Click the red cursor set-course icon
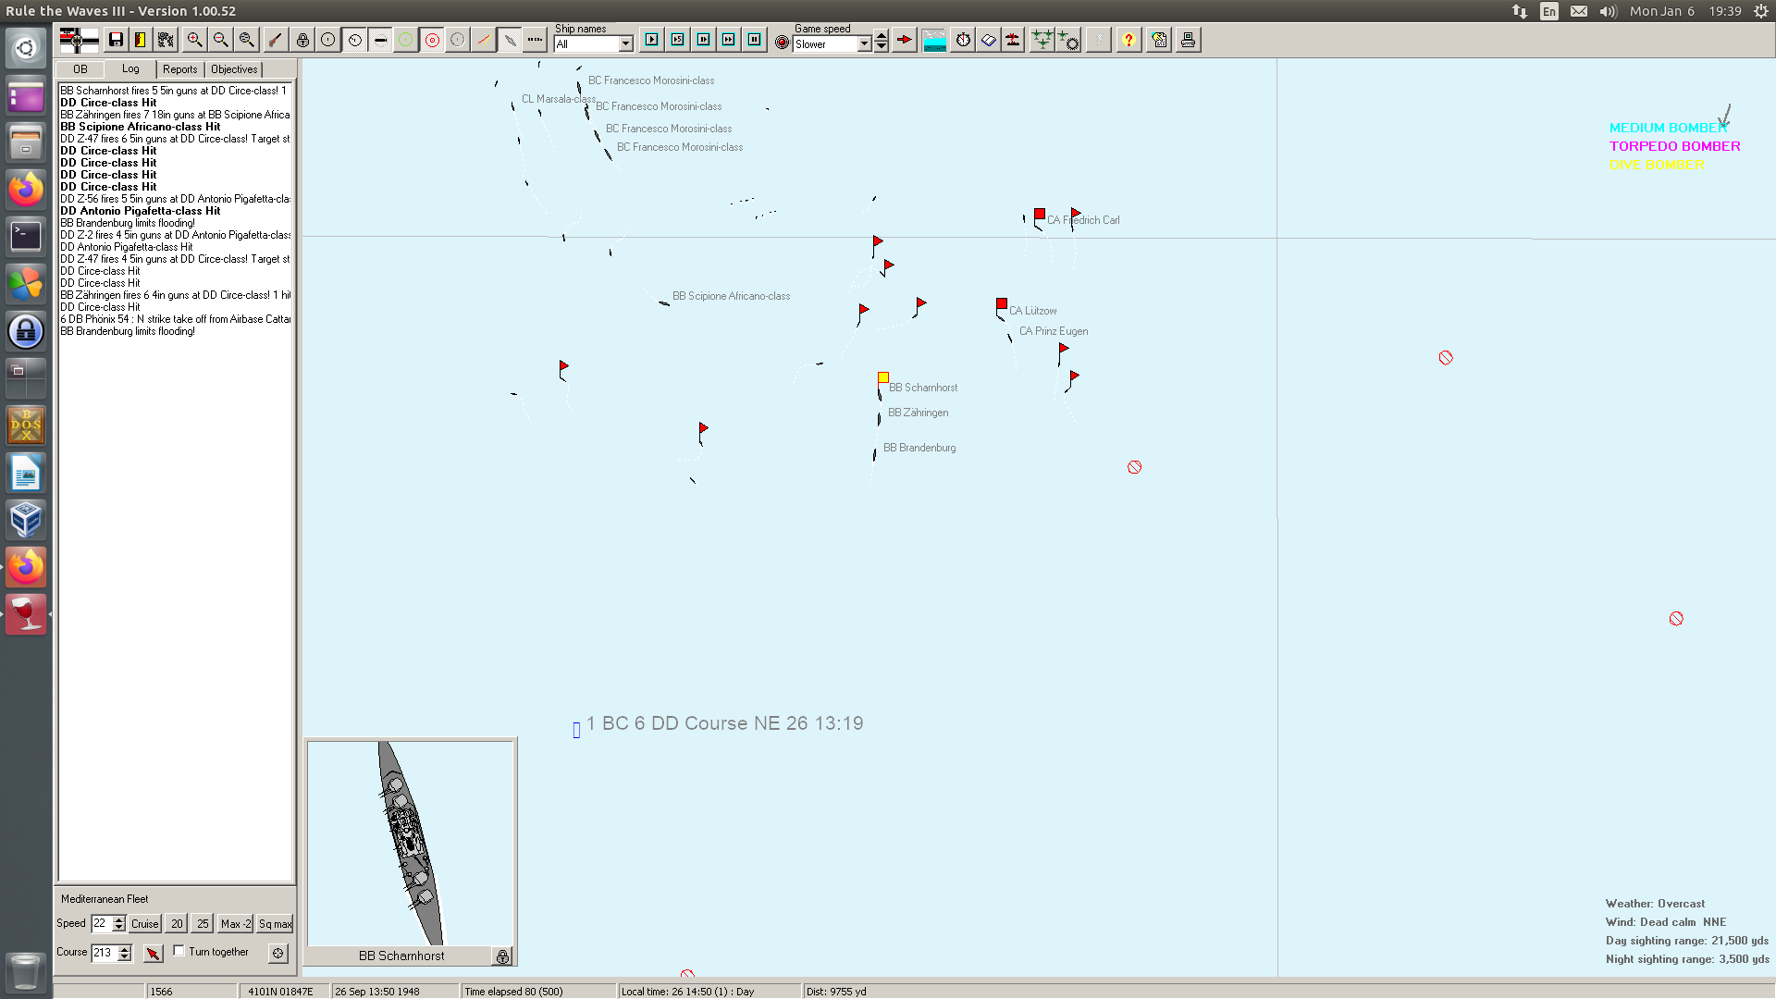The height and width of the screenshot is (999, 1776). tap(154, 953)
